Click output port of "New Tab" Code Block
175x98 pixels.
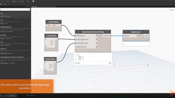click(x=60, y=25)
